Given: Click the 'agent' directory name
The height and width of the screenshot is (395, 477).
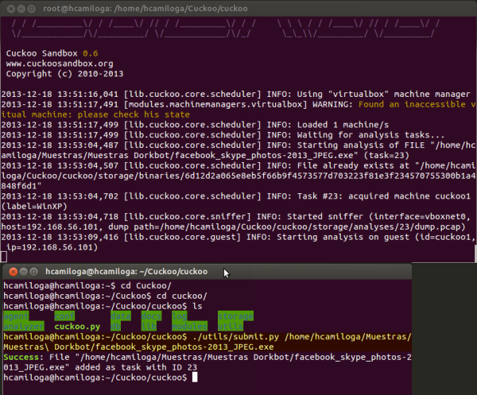Looking at the screenshot, I should coord(16,316).
